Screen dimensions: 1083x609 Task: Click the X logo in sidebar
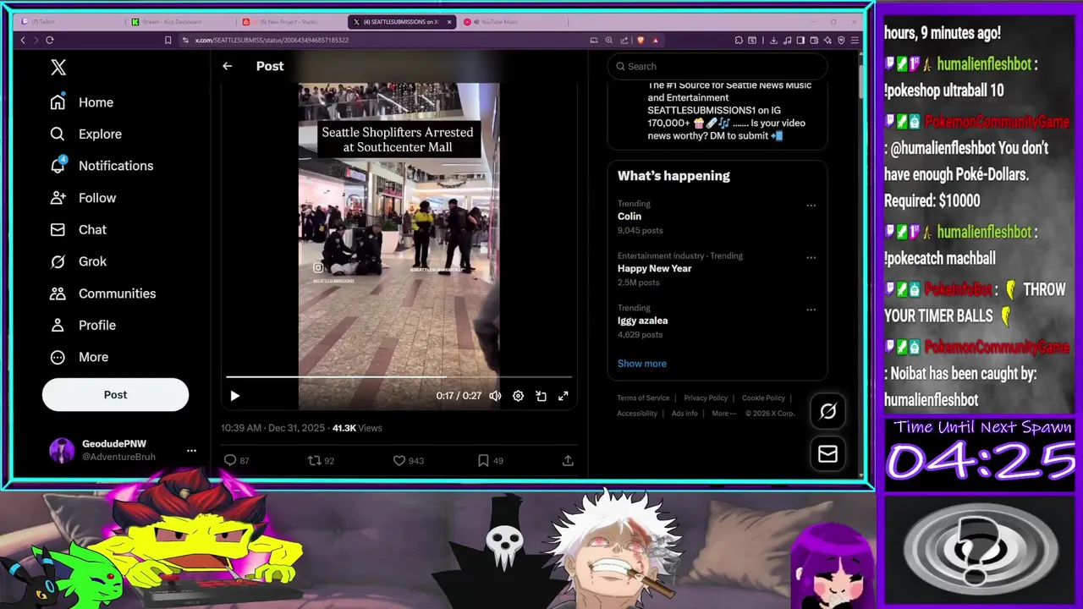[x=58, y=68]
